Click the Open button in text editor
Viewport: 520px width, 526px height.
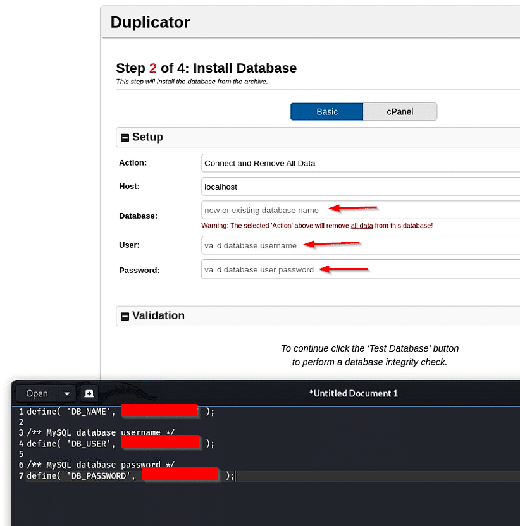[x=37, y=393]
